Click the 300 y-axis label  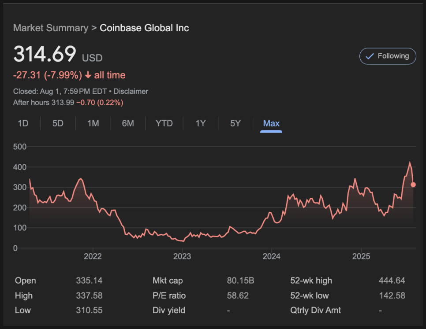click(20, 187)
